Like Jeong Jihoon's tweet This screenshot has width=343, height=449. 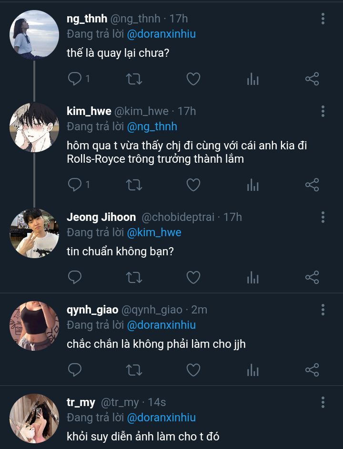(193, 277)
